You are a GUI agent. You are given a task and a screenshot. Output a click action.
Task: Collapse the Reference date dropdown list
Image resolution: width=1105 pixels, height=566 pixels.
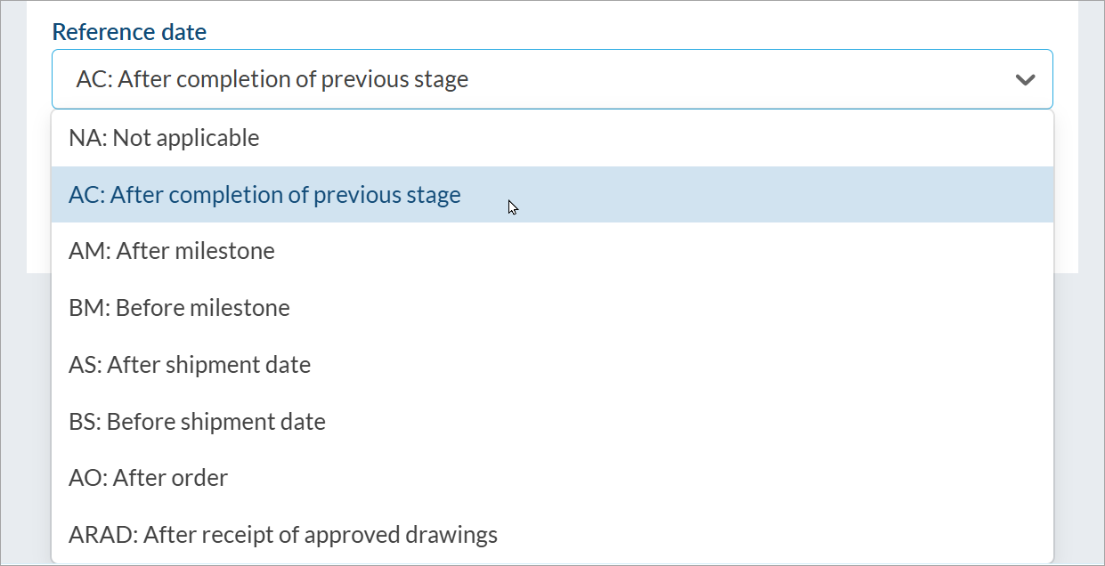tap(1025, 80)
